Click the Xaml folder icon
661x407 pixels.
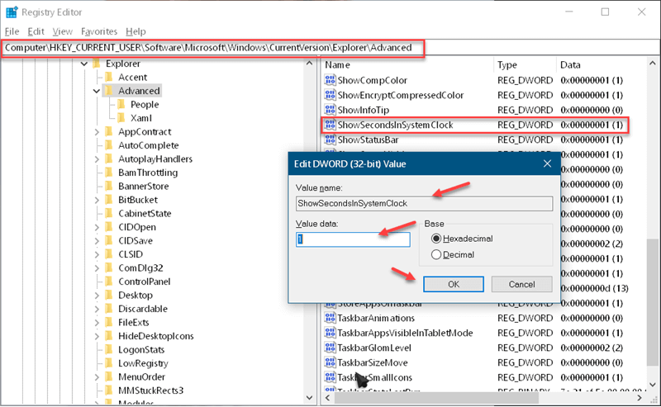point(121,118)
